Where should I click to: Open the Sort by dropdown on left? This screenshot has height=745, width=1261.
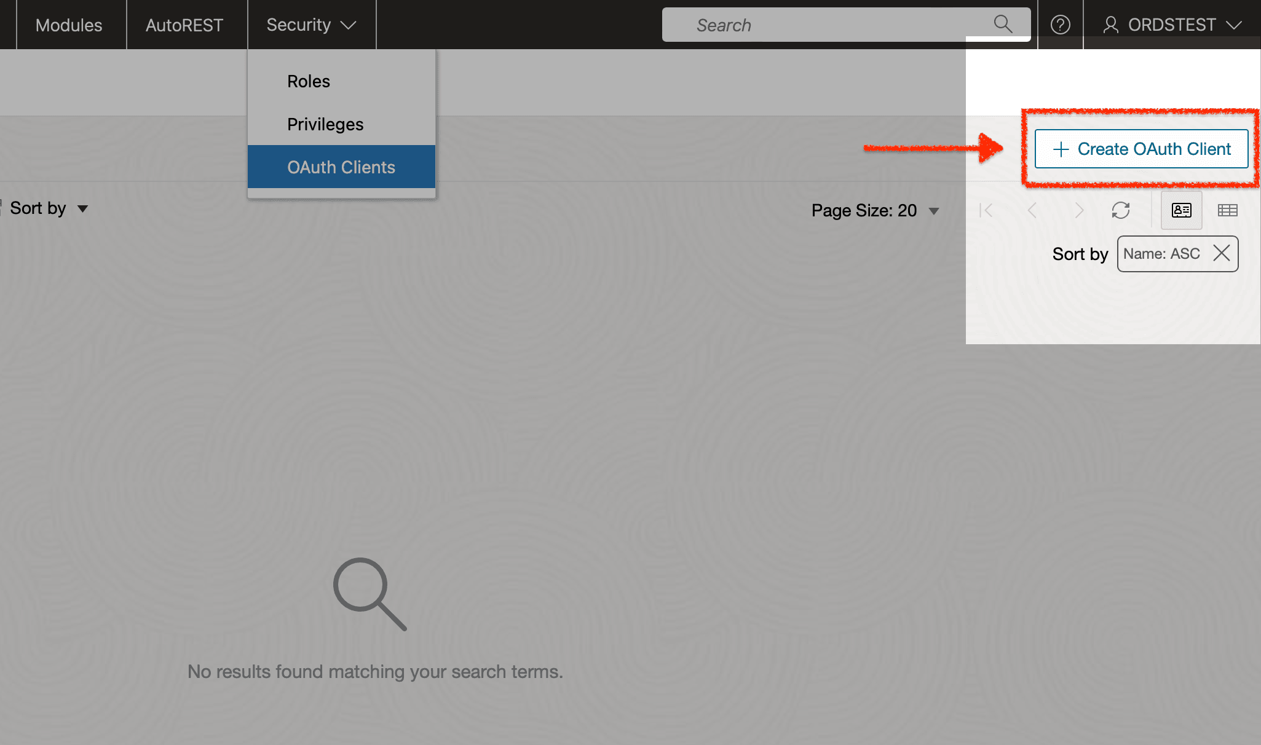[x=49, y=208]
